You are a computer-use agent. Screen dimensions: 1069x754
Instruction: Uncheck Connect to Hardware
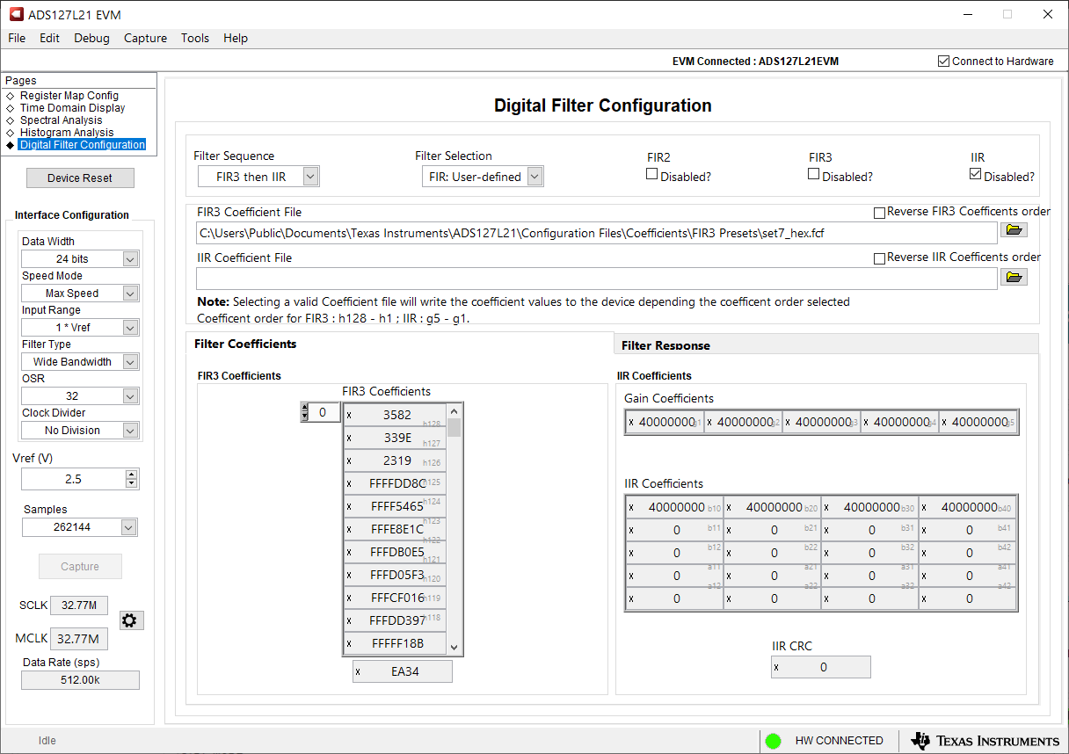pos(942,61)
